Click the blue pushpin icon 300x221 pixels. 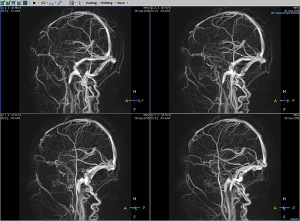pos(59,3)
